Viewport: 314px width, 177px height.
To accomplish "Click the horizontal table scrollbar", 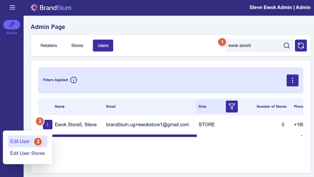I will coord(125,136).
